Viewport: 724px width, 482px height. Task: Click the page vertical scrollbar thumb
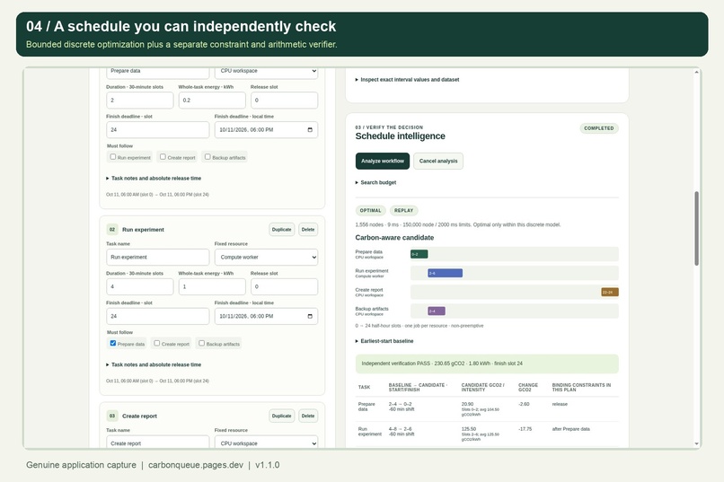(x=696, y=228)
